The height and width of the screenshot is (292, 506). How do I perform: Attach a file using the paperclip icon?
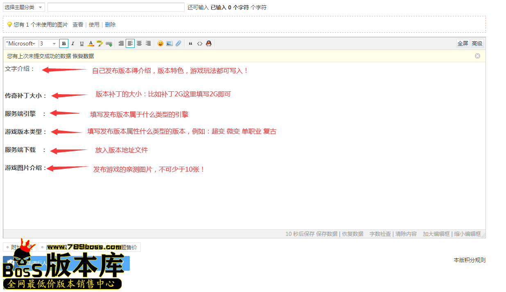178,43
